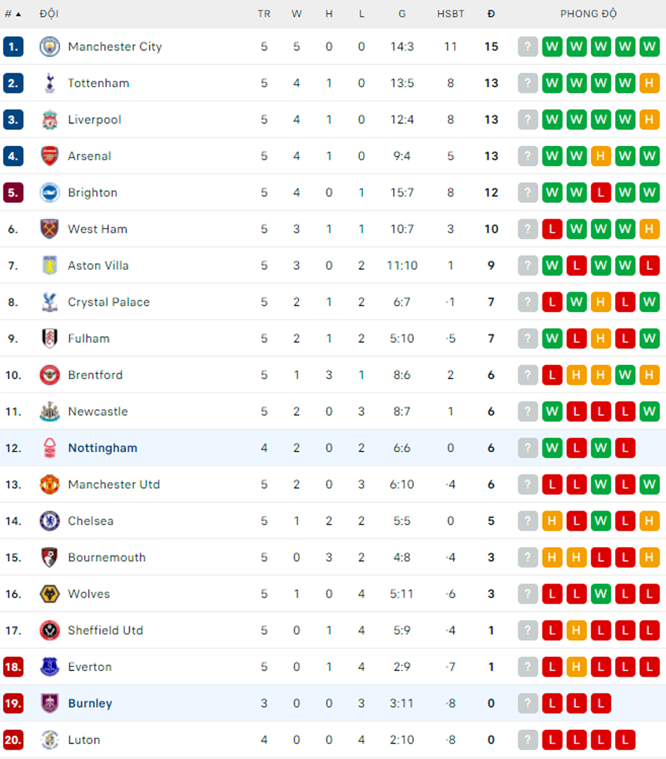The height and width of the screenshot is (759, 666).
Task: Click the Arsenal club crest
Action: click(50, 156)
